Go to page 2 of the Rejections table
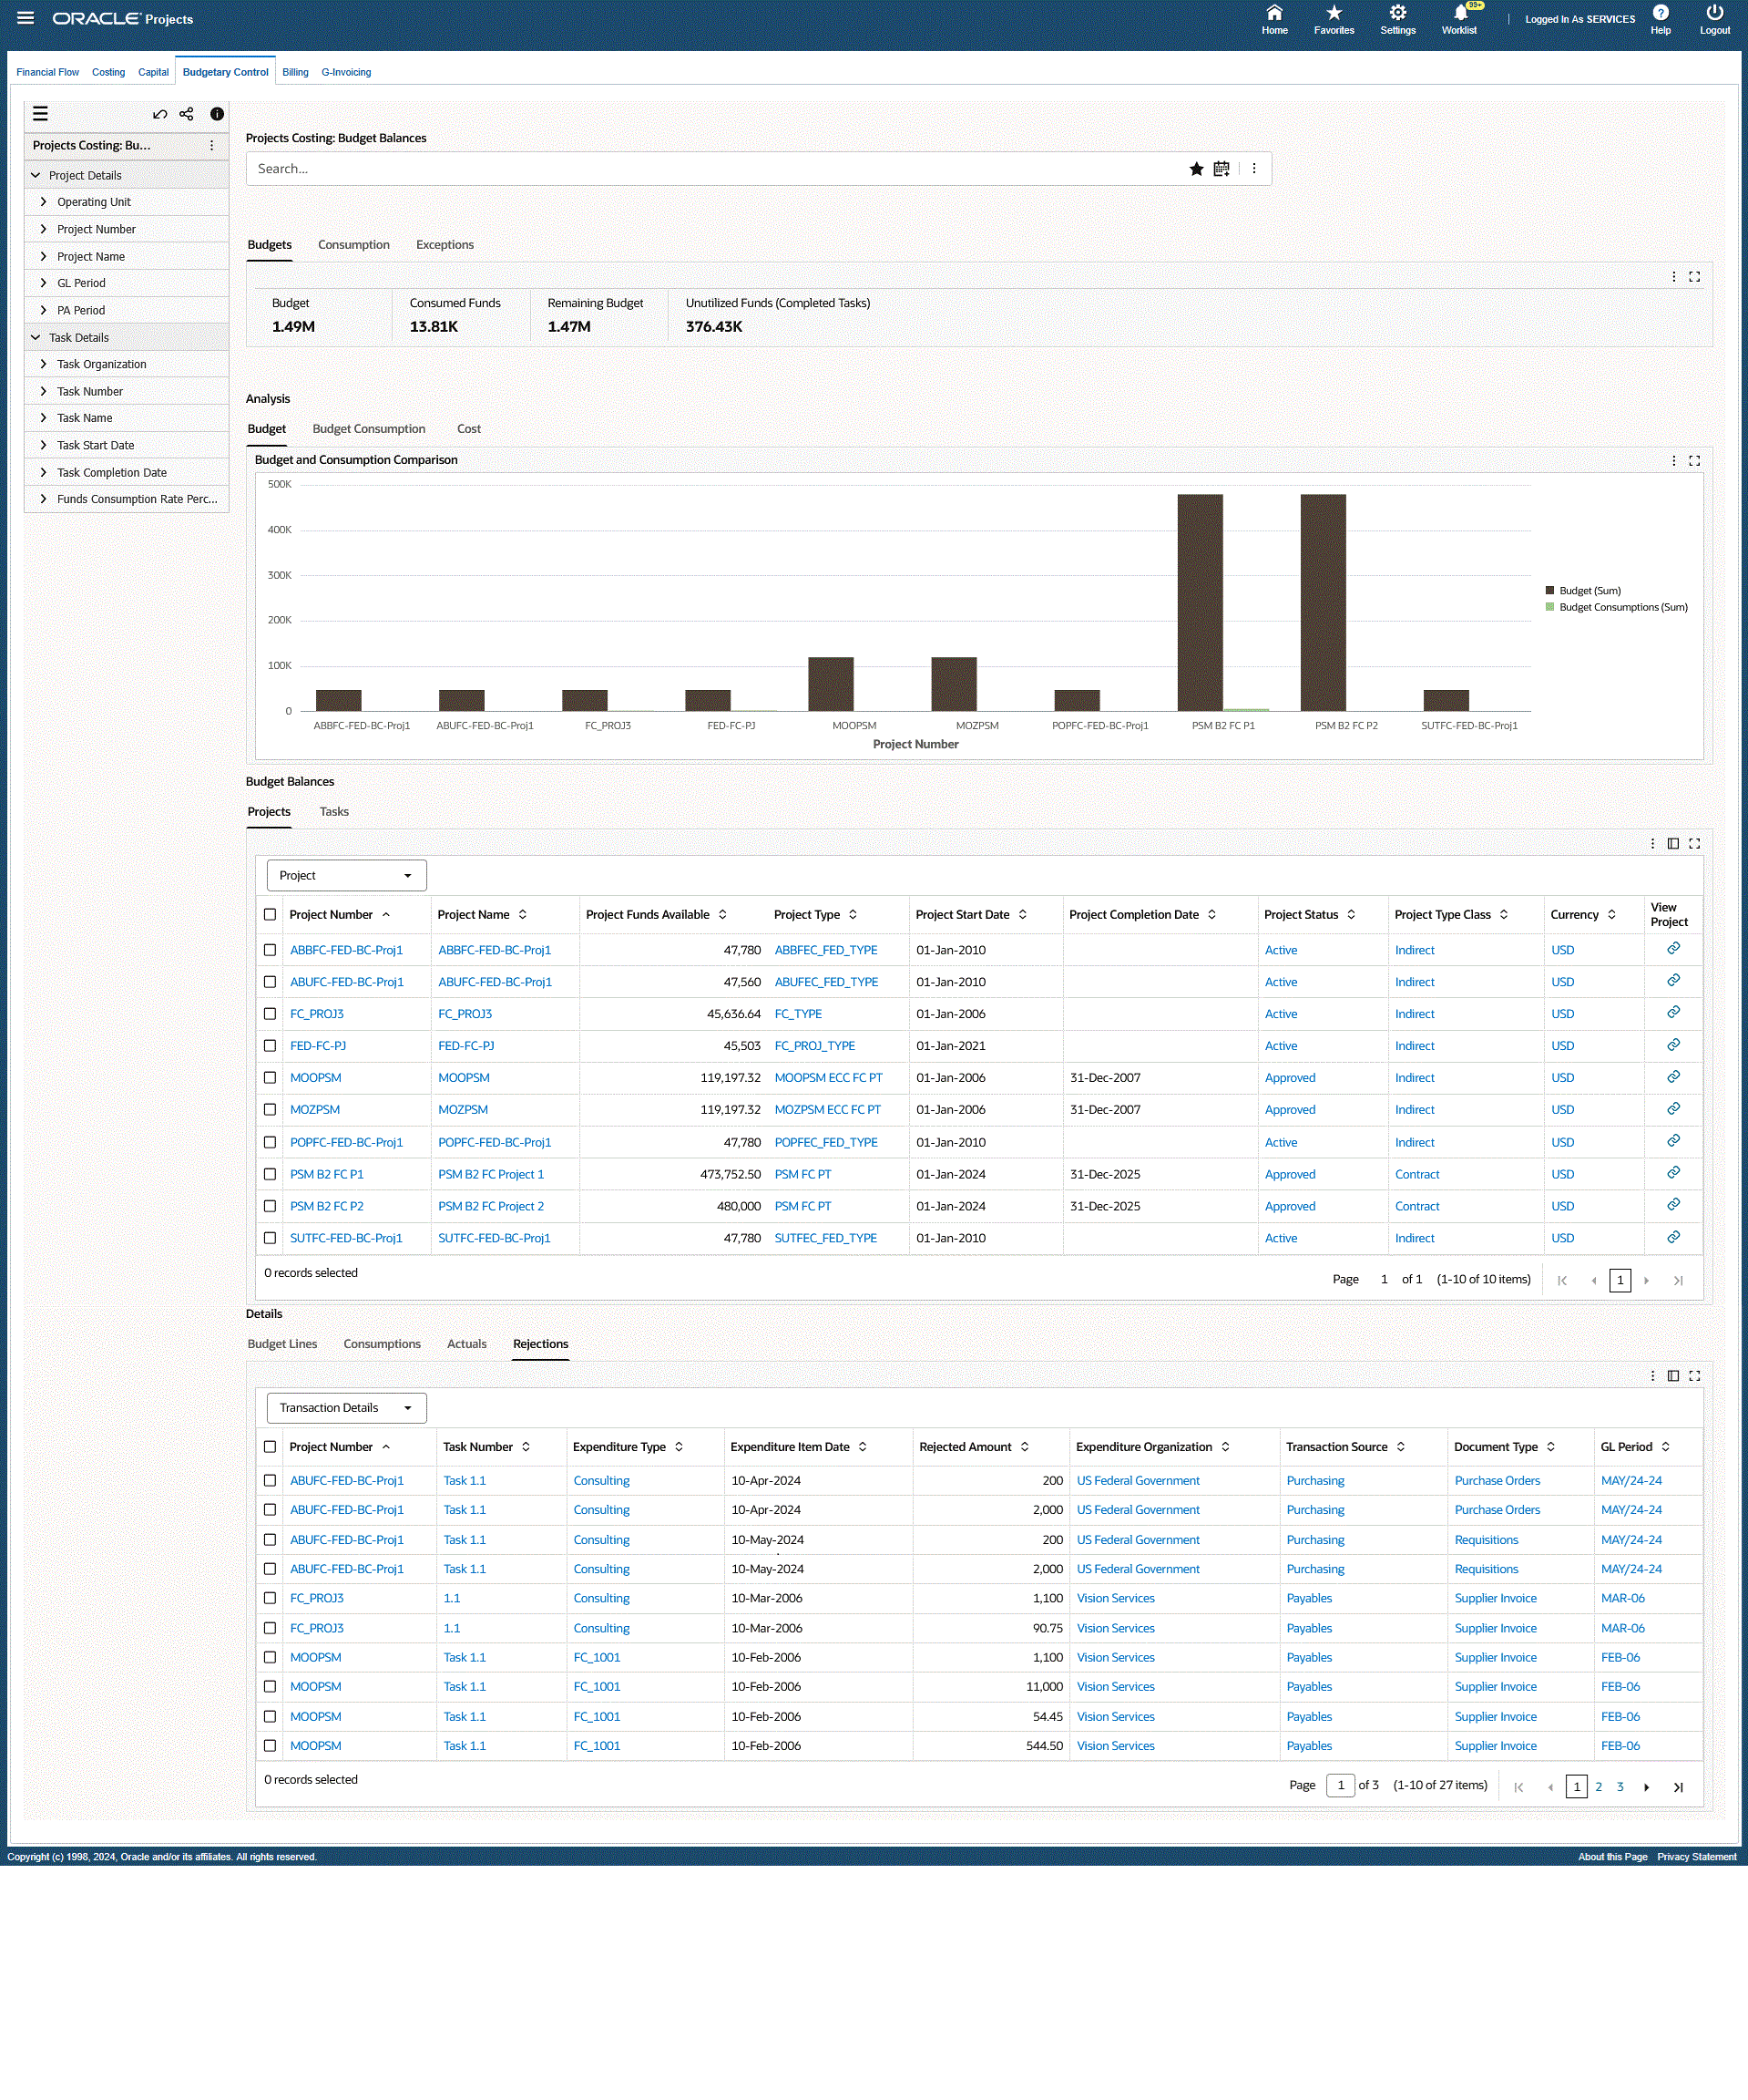Viewport: 1748px width, 2100px height. coord(1598,1787)
